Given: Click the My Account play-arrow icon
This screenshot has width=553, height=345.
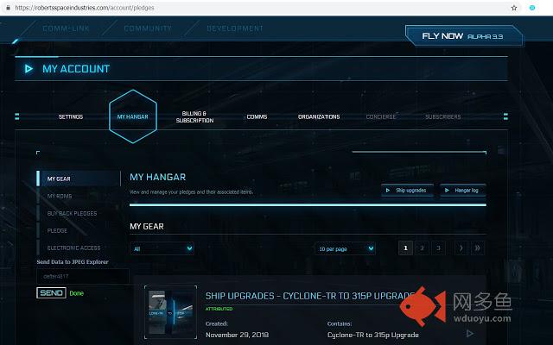Looking at the screenshot, I should tap(29, 69).
